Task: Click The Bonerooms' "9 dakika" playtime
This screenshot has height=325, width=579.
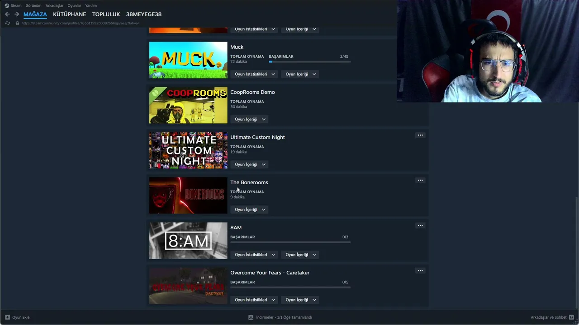Action: coord(237,197)
